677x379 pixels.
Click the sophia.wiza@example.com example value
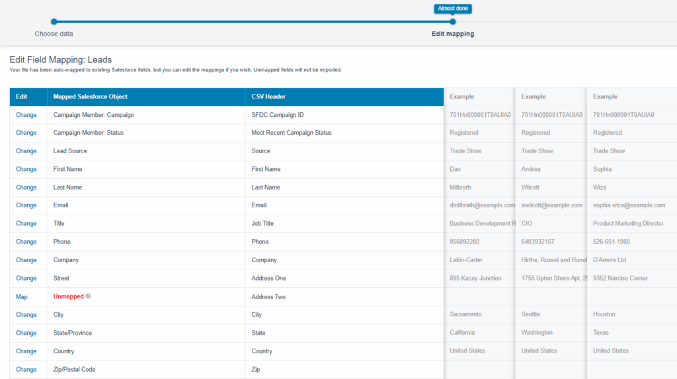(x=629, y=205)
